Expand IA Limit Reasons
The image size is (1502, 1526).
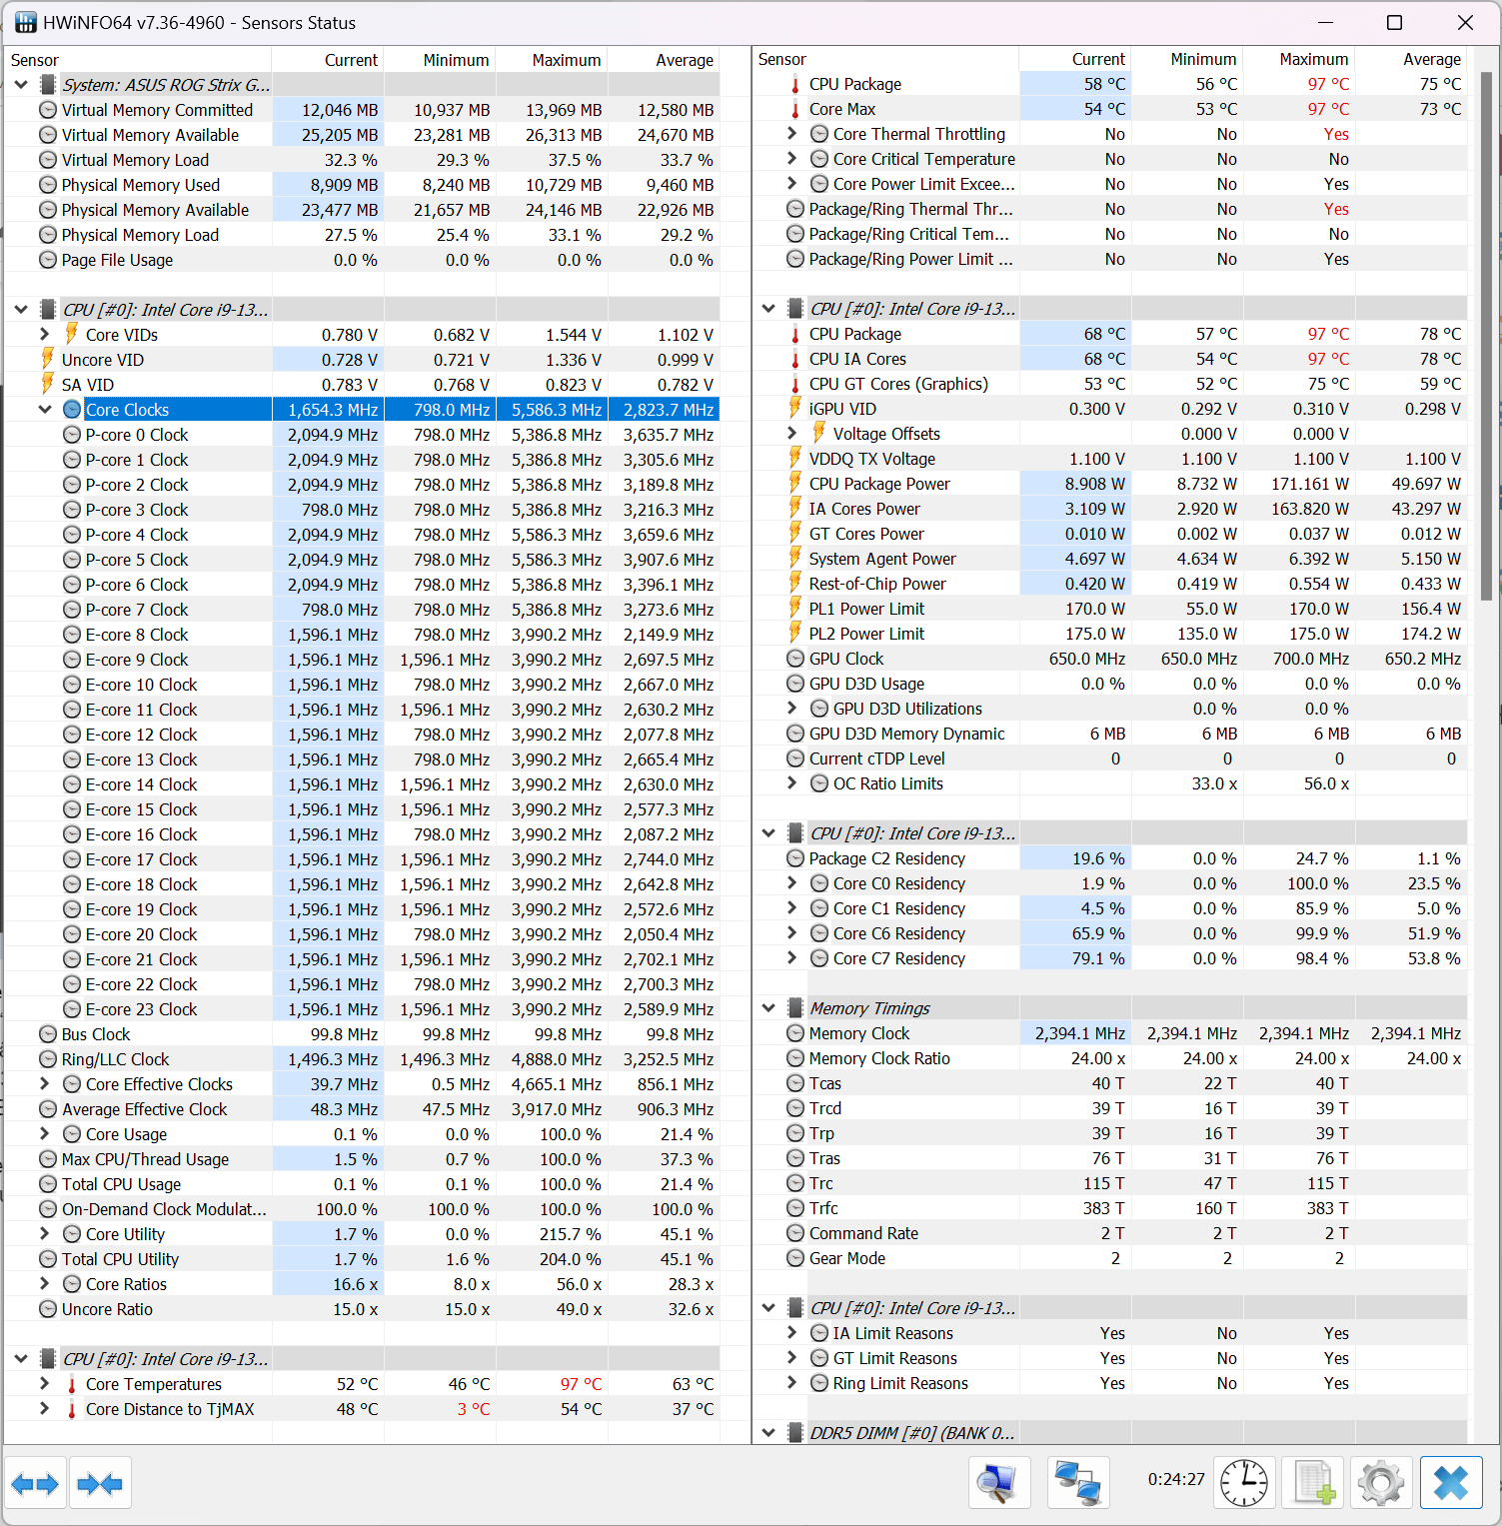pyautogui.click(x=791, y=1333)
